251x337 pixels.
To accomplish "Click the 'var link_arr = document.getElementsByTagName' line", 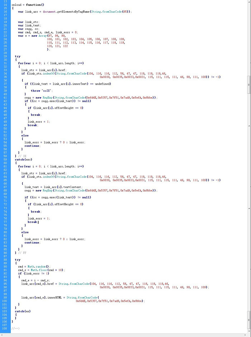I will (x=75, y=11).
